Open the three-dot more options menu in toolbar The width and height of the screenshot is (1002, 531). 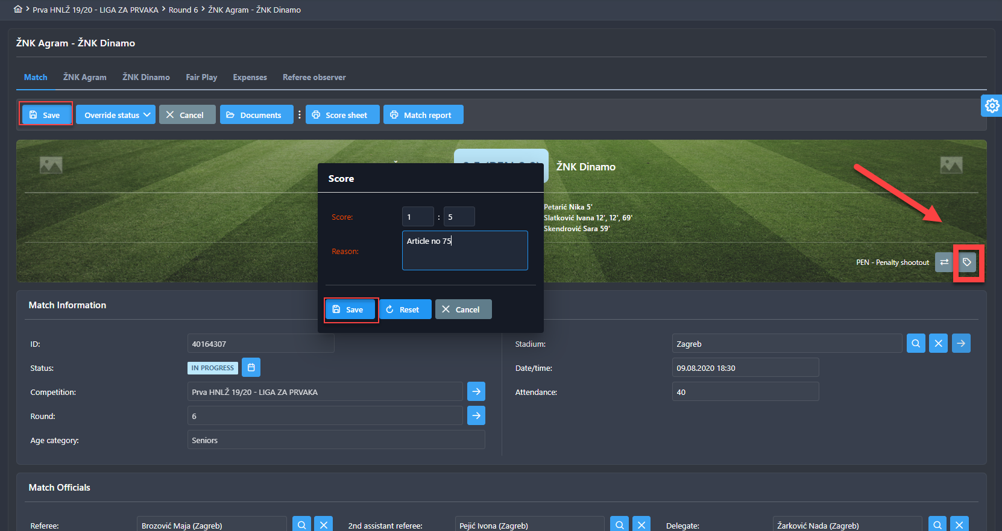pyautogui.click(x=300, y=114)
